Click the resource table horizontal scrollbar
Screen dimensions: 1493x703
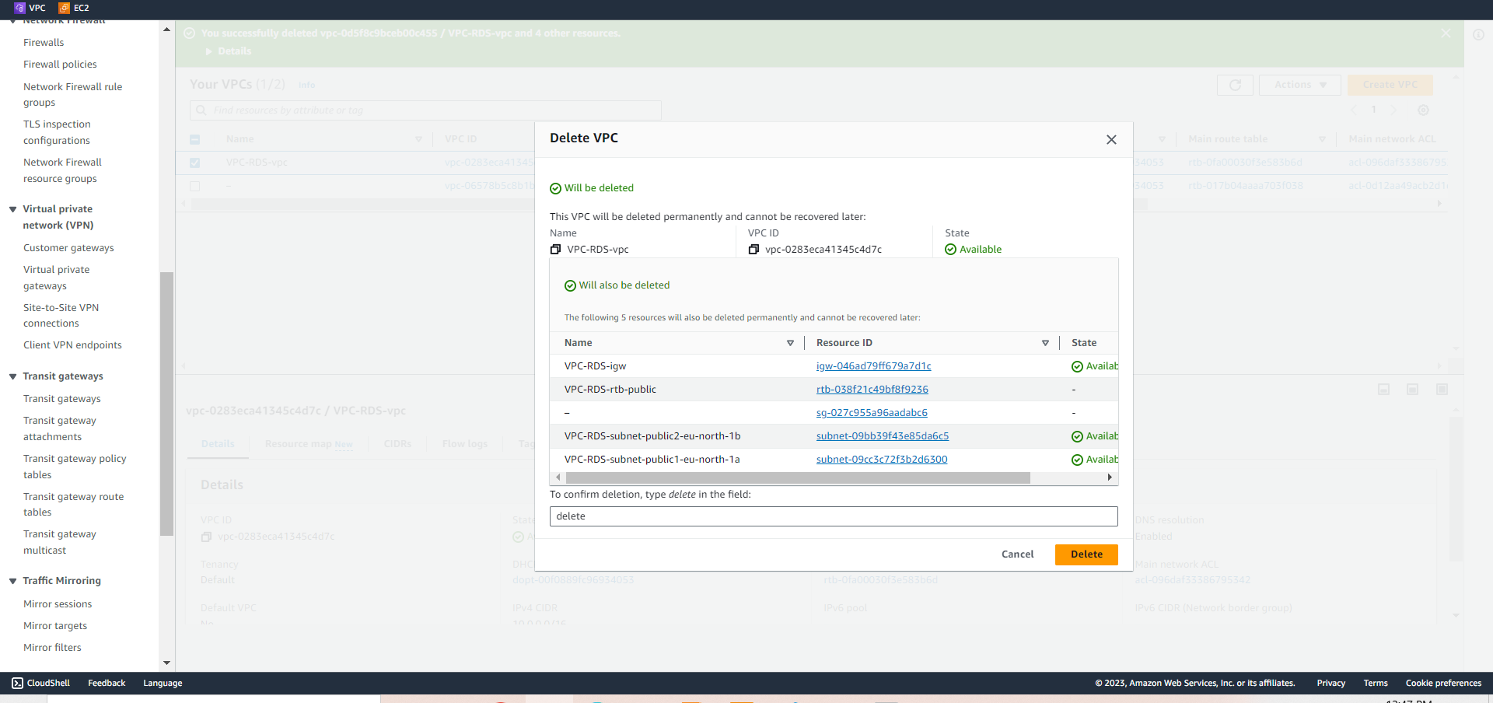798,477
